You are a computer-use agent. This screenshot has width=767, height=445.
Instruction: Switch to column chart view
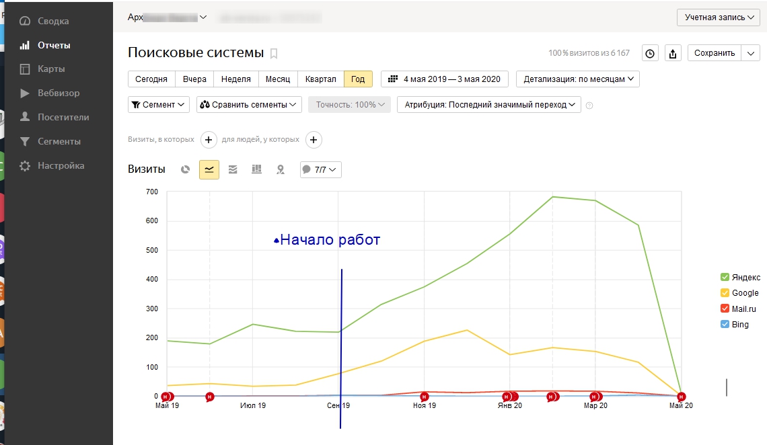[x=257, y=169]
